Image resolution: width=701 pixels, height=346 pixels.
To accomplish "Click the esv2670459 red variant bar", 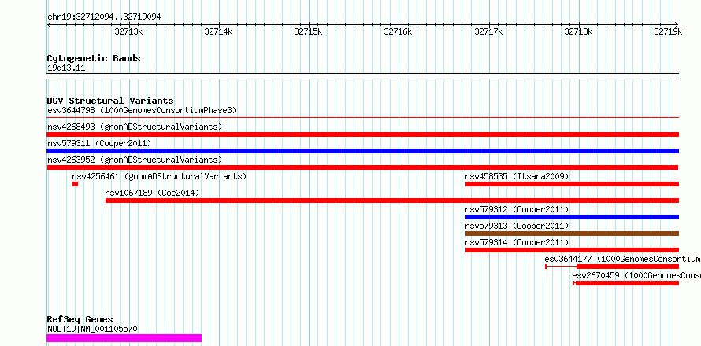I will (626, 283).
